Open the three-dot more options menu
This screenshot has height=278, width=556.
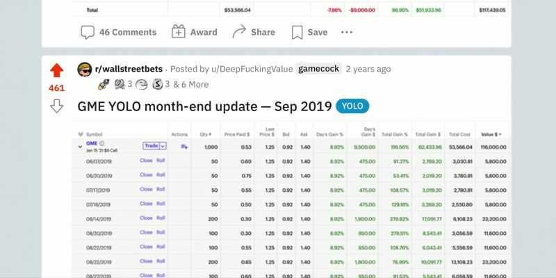(x=347, y=32)
